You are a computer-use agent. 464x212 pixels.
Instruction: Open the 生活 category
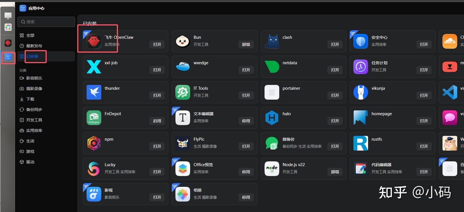coord(46,141)
